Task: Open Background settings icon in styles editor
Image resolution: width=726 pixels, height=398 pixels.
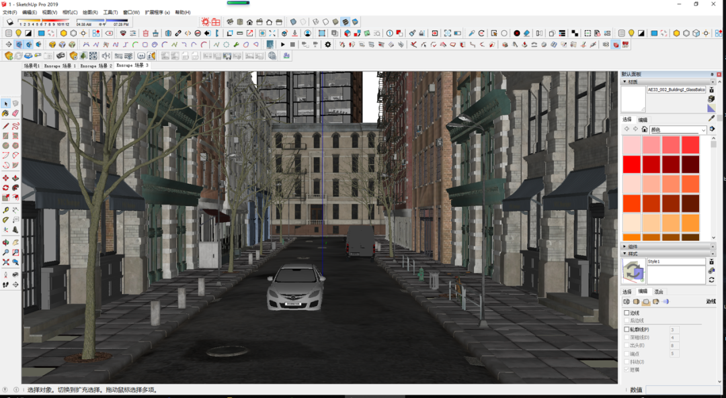Action: (646, 301)
